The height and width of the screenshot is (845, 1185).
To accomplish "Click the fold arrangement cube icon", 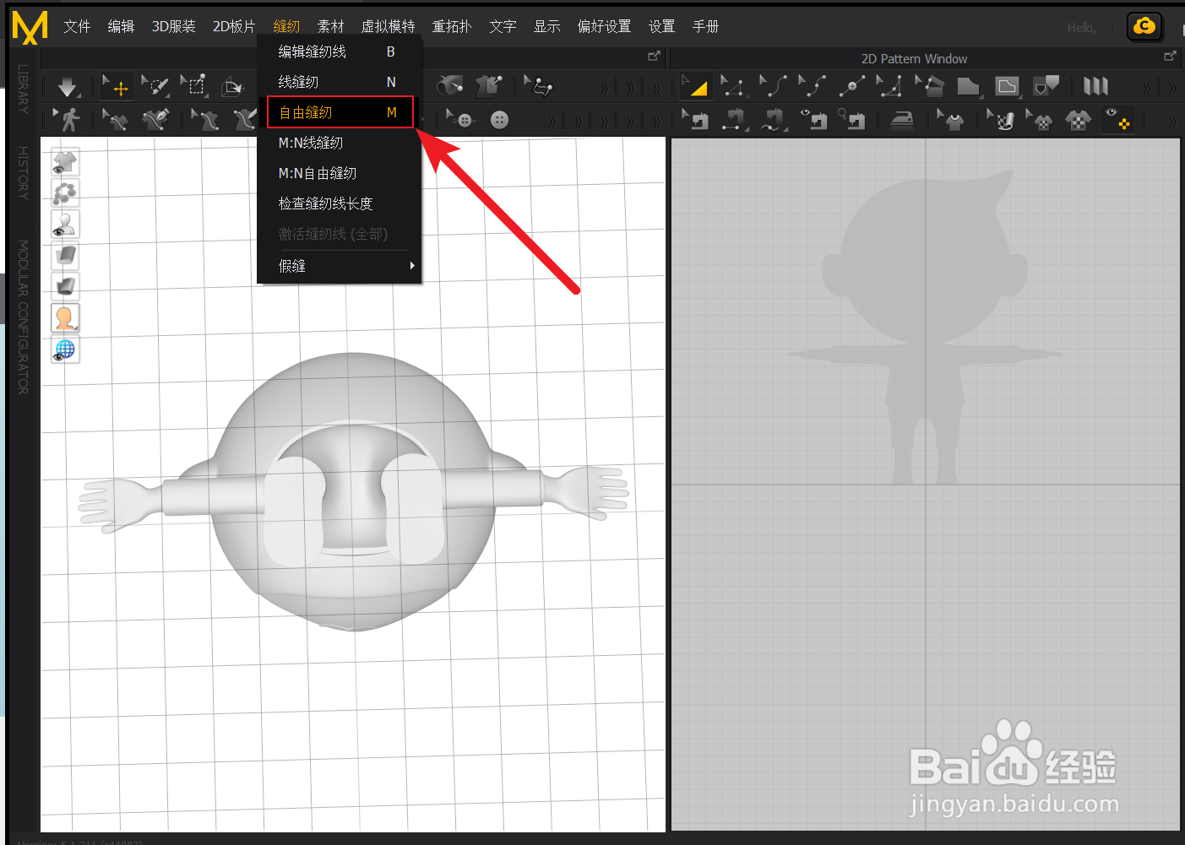I will pos(231,86).
